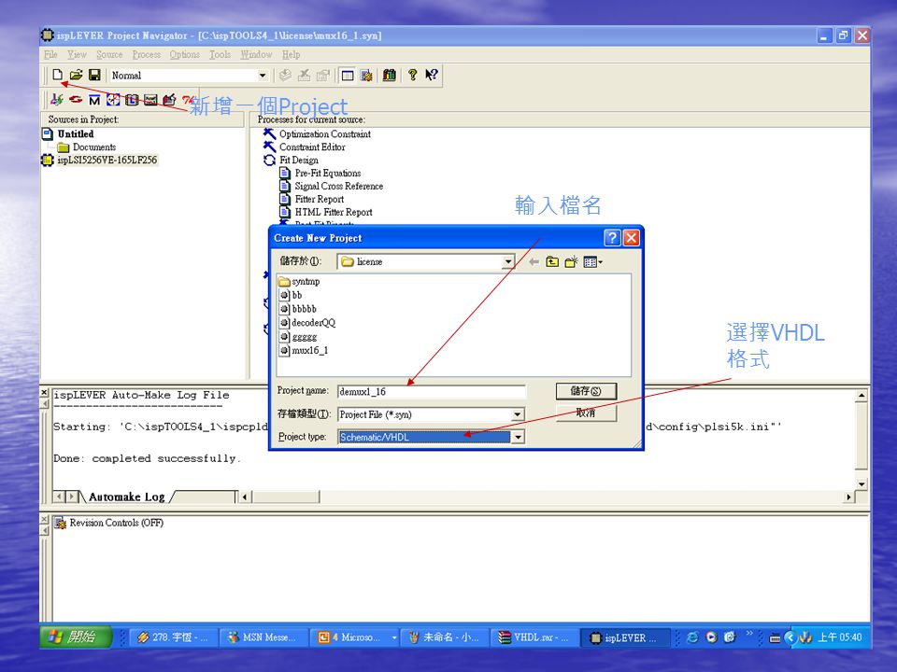897x672 pixels.
Task: Open the Normal mode dropdown in toolbar
Action: coord(262,76)
